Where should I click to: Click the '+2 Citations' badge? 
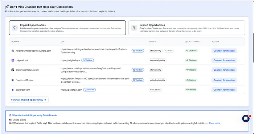191,60
